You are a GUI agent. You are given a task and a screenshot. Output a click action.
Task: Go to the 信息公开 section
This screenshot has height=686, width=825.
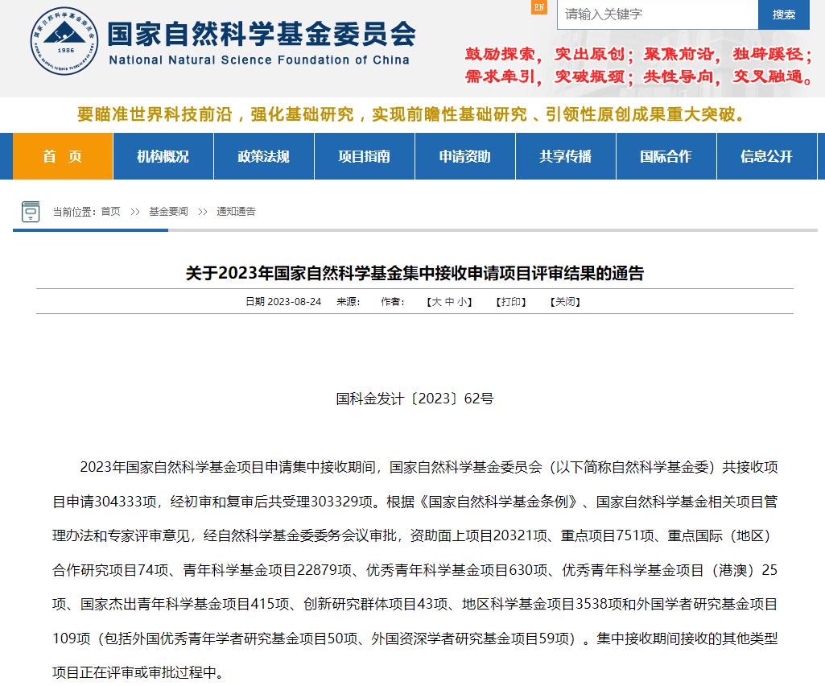[x=766, y=156]
